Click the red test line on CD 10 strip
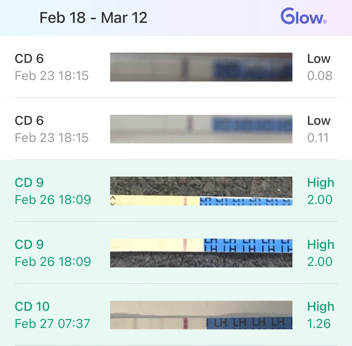Screen dimensions: 352x346 pyautogui.click(x=185, y=323)
